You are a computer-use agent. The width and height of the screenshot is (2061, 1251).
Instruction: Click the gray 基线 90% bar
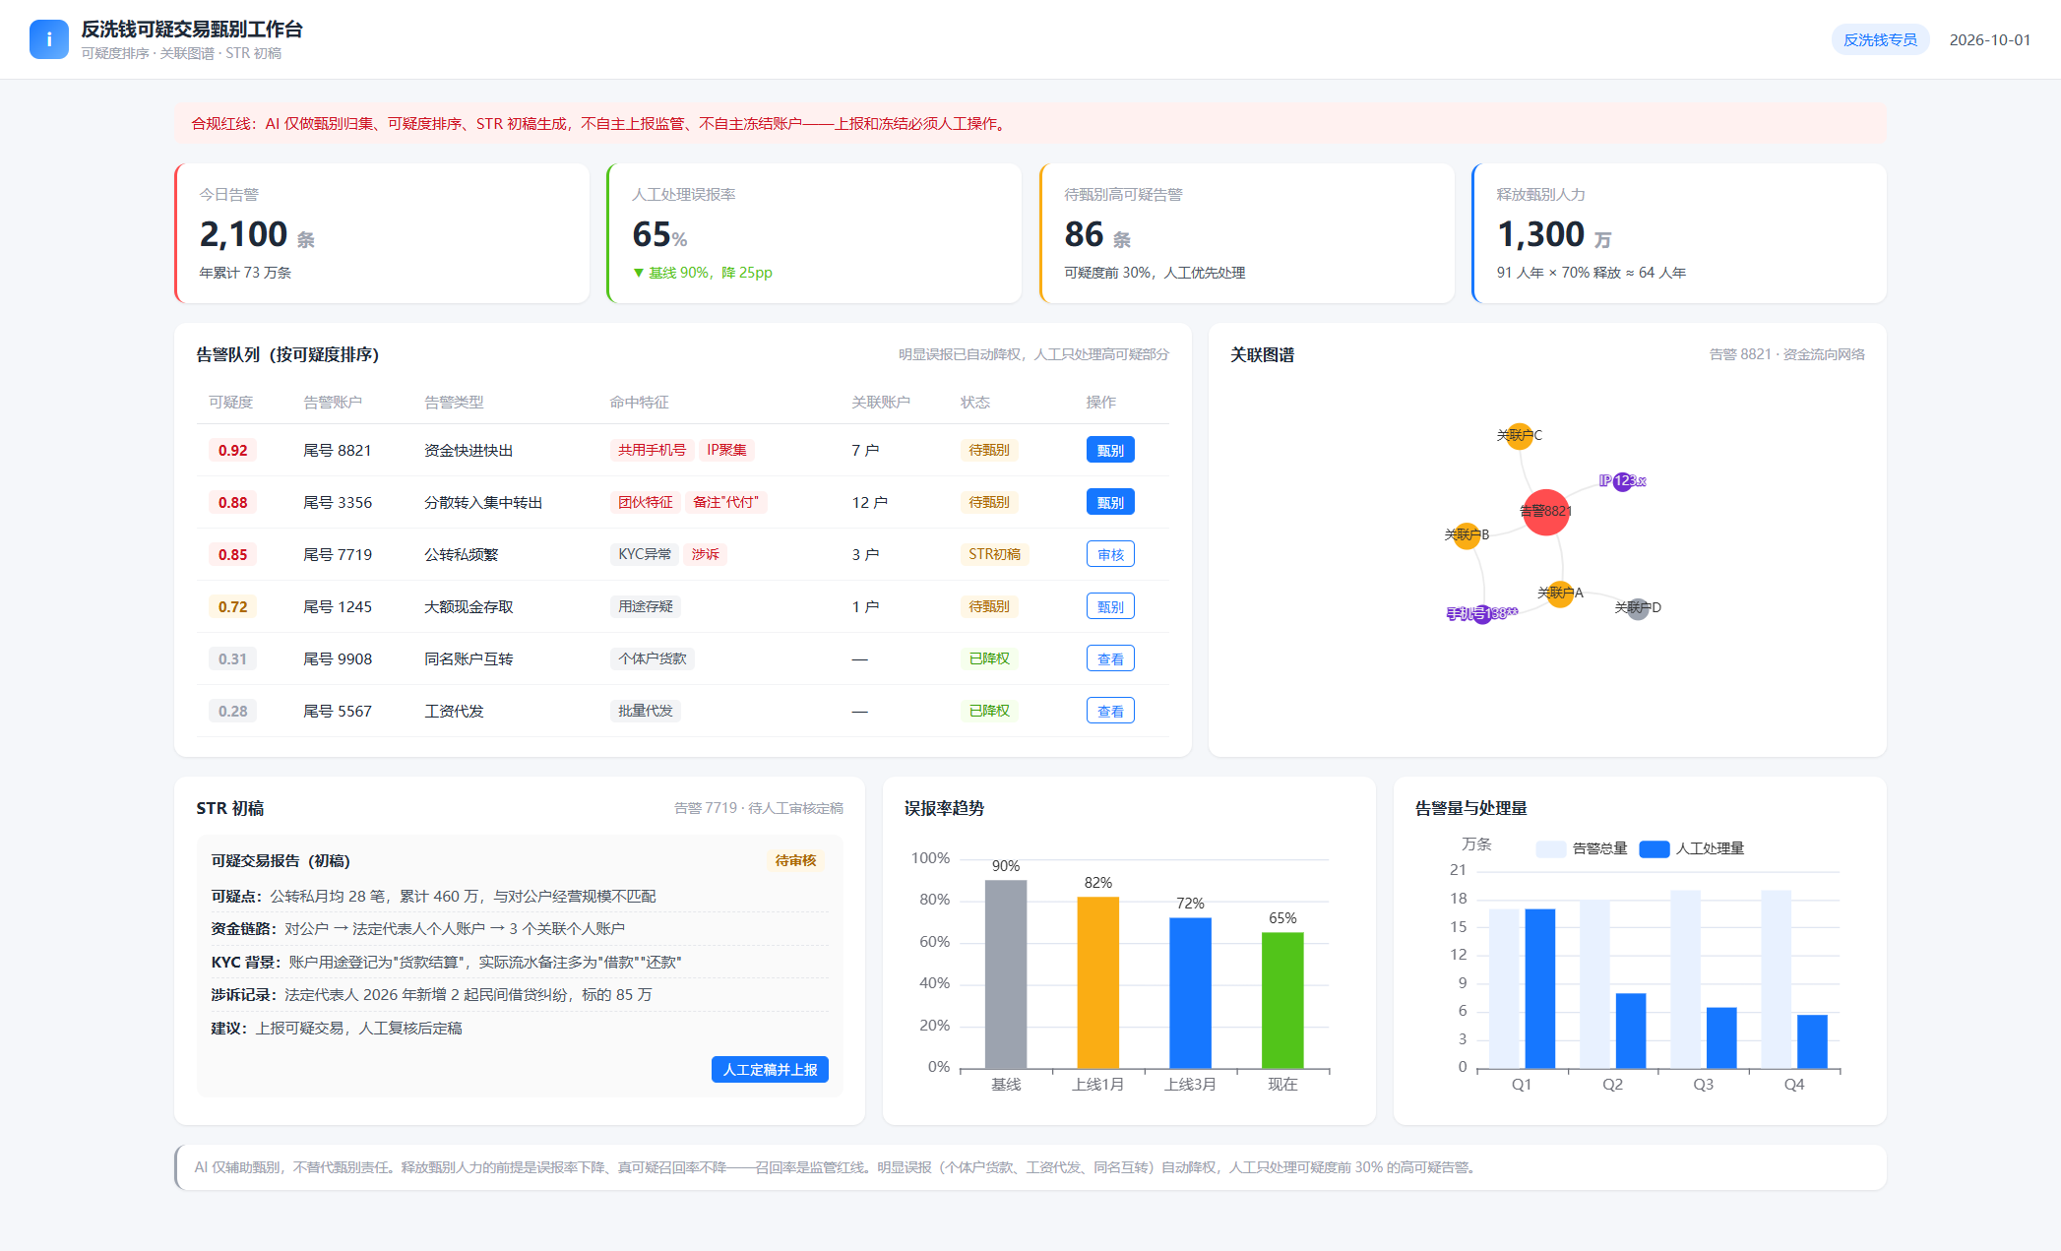coord(1006,973)
